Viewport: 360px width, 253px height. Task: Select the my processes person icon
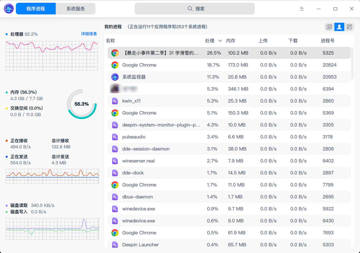click(x=339, y=27)
